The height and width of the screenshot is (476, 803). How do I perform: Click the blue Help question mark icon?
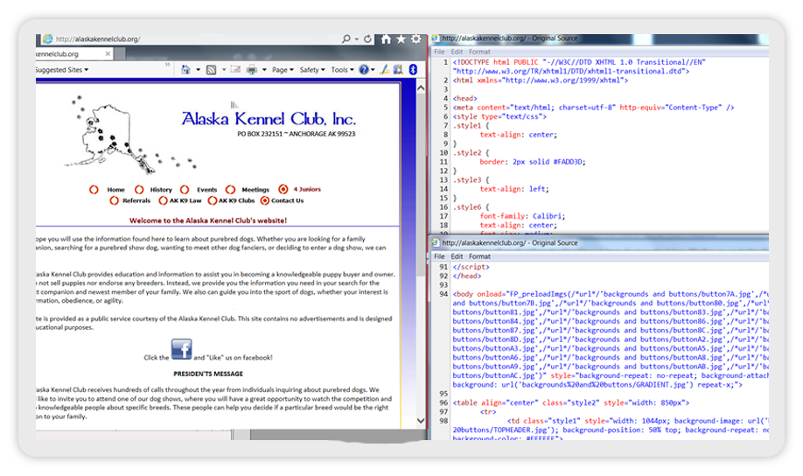[364, 70]
